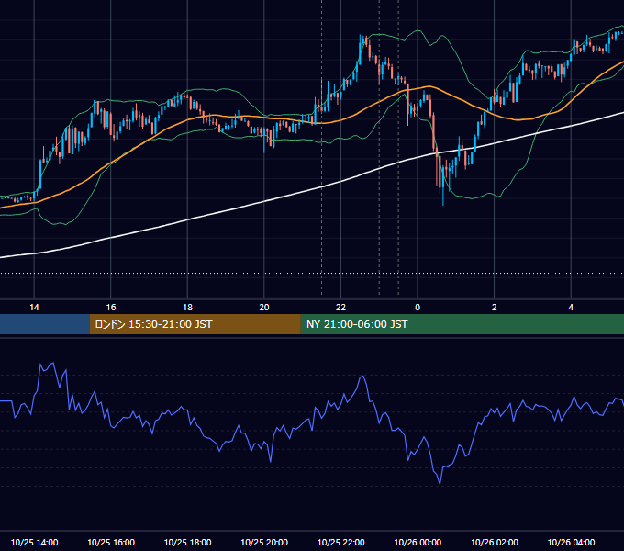The height and width of the screenshot is (551, 624).
Task: Click the 10/25 22:00 time label
Action: [340, 542]
